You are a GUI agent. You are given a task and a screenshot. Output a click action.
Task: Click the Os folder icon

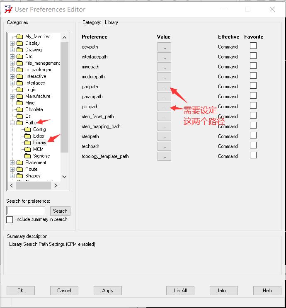(19, 116)
